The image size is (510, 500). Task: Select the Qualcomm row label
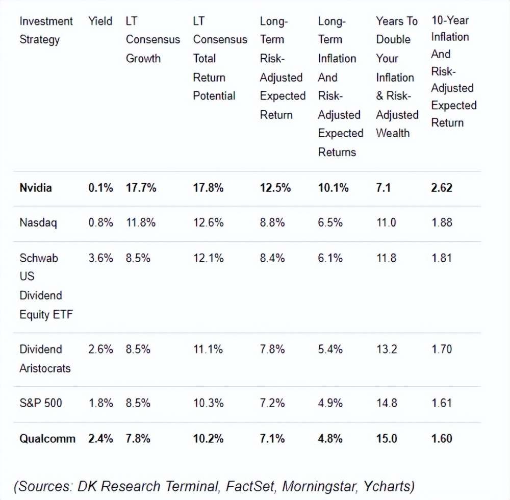pos(47,439)
